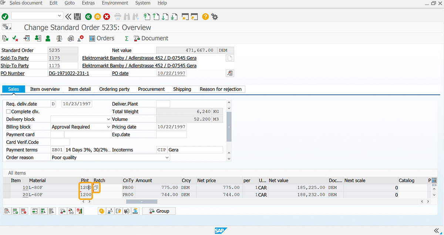
Task: Click the Delete item icon below table
Action: pos(24,211)
